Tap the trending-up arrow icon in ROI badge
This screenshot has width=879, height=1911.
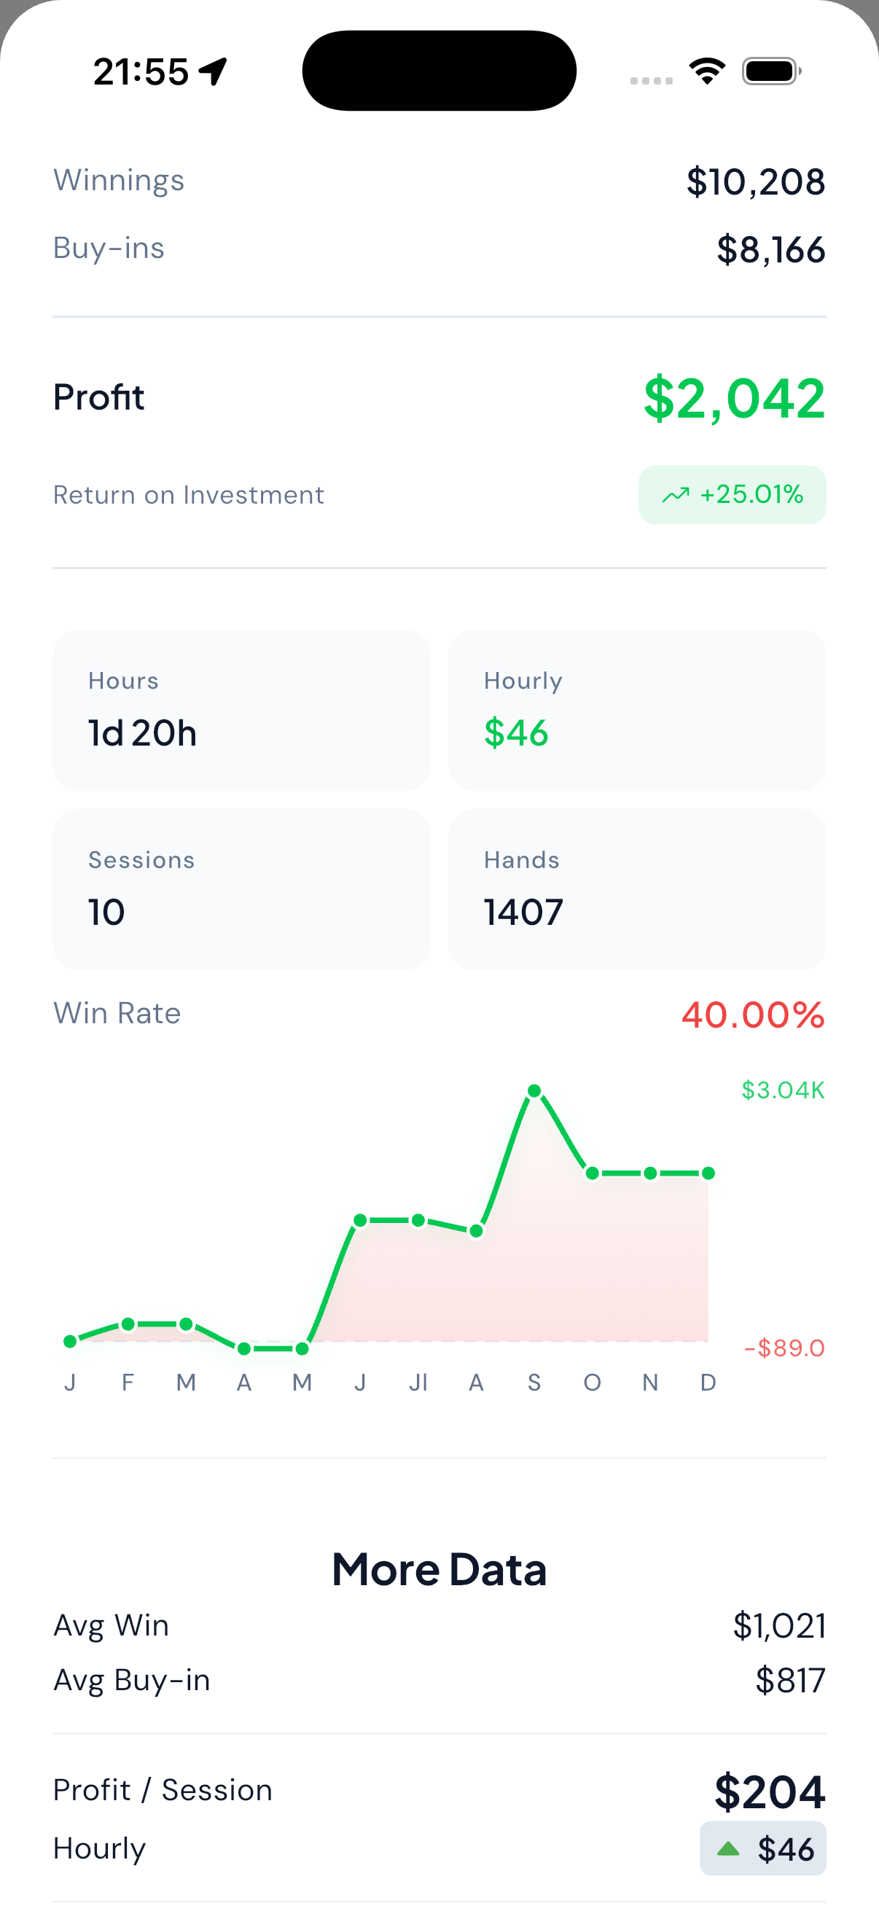pyautogui.click(x=675, y=495)
